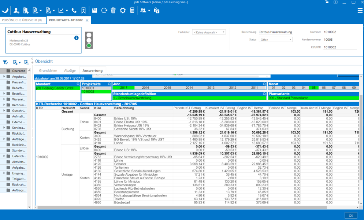Open the Fachleiter dropdown

pyautogui.click(x=208, y=32)
